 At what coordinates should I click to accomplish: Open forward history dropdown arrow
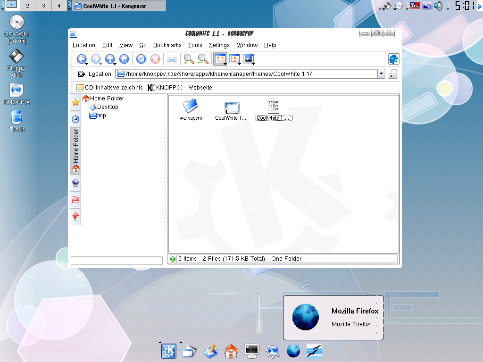tap(101, 64)
